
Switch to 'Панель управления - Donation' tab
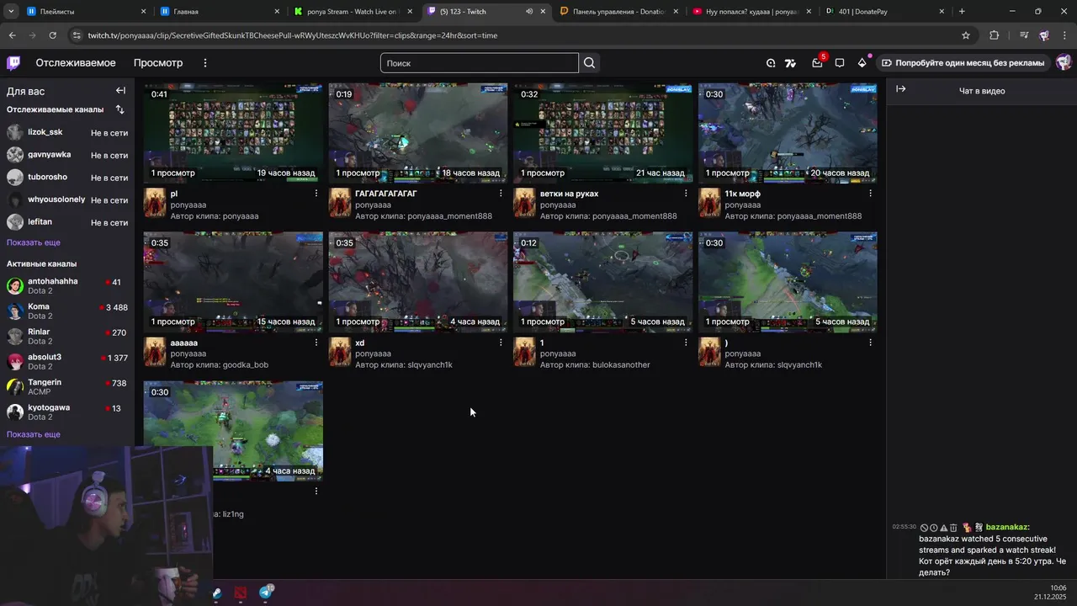617,12
